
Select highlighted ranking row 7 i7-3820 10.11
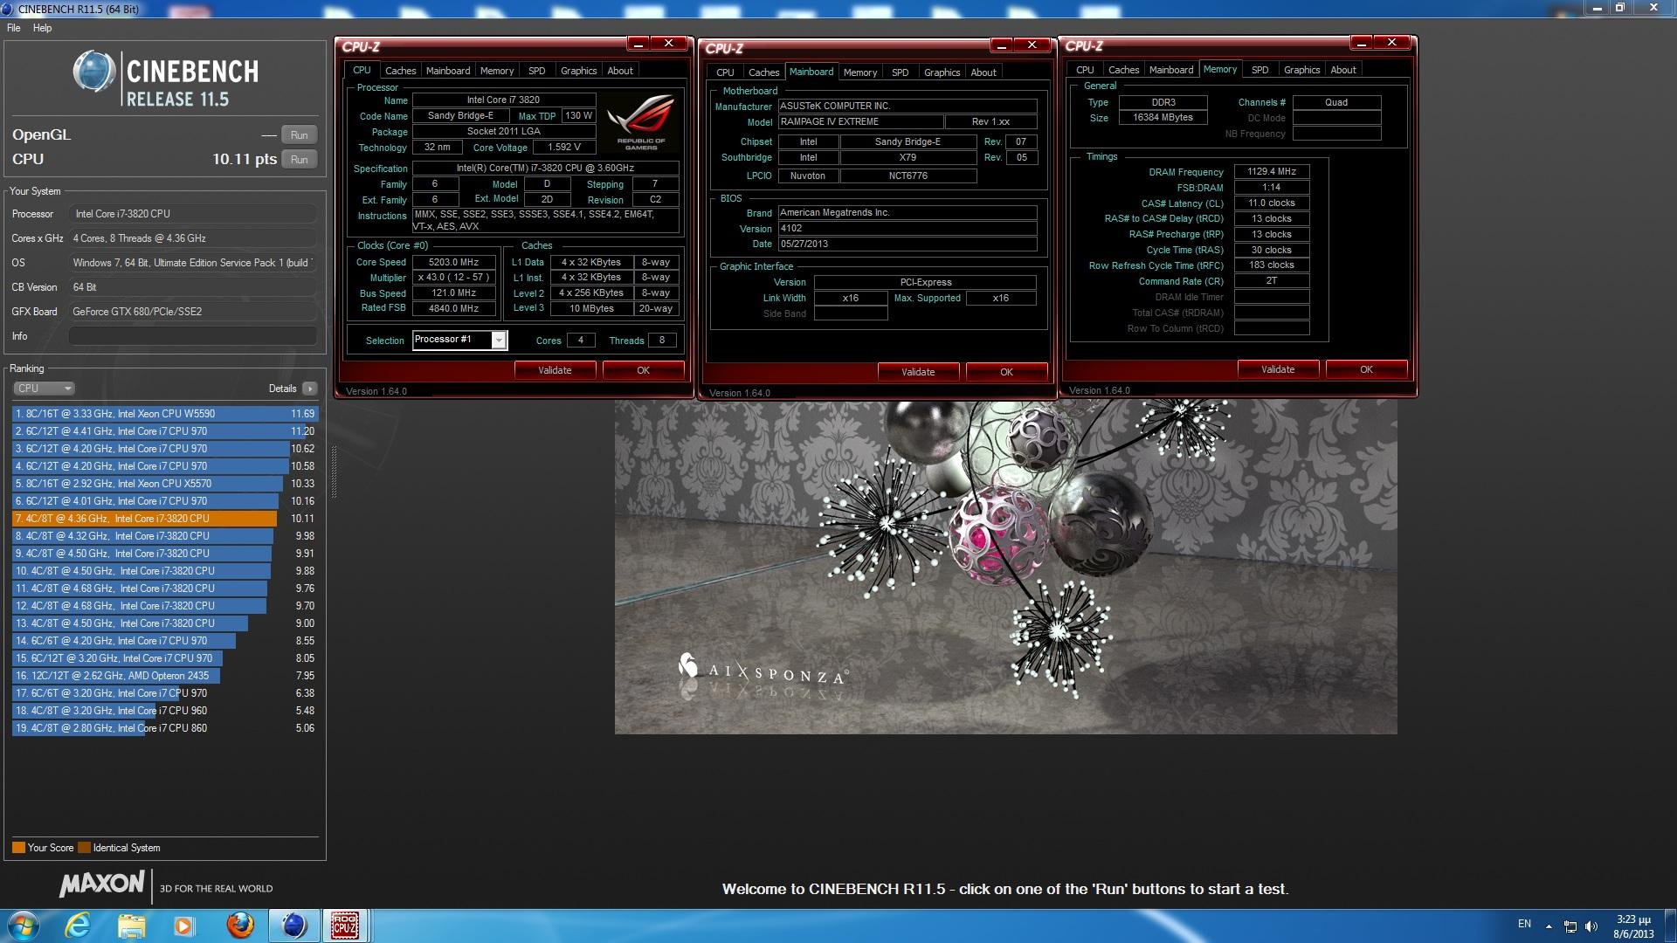coord(164,519)
